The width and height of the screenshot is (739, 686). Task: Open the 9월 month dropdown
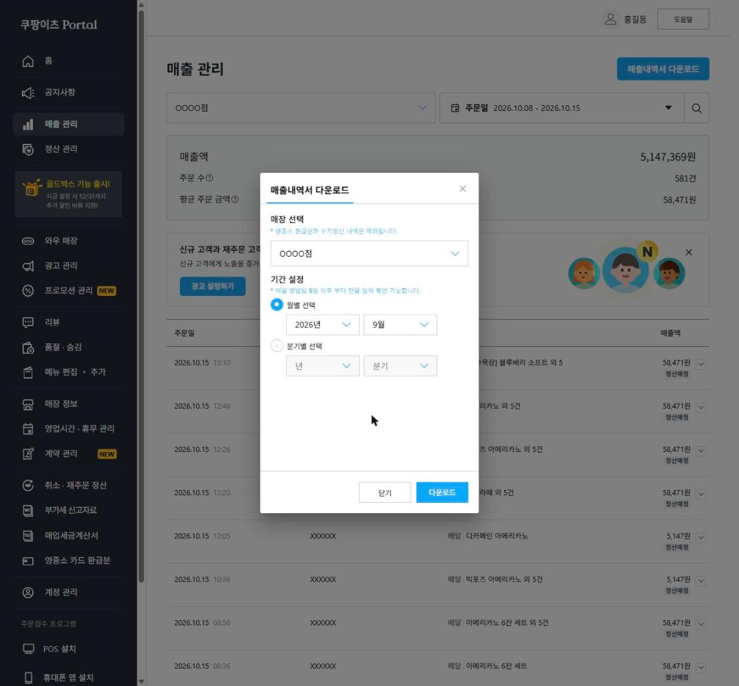click(400, 325)
